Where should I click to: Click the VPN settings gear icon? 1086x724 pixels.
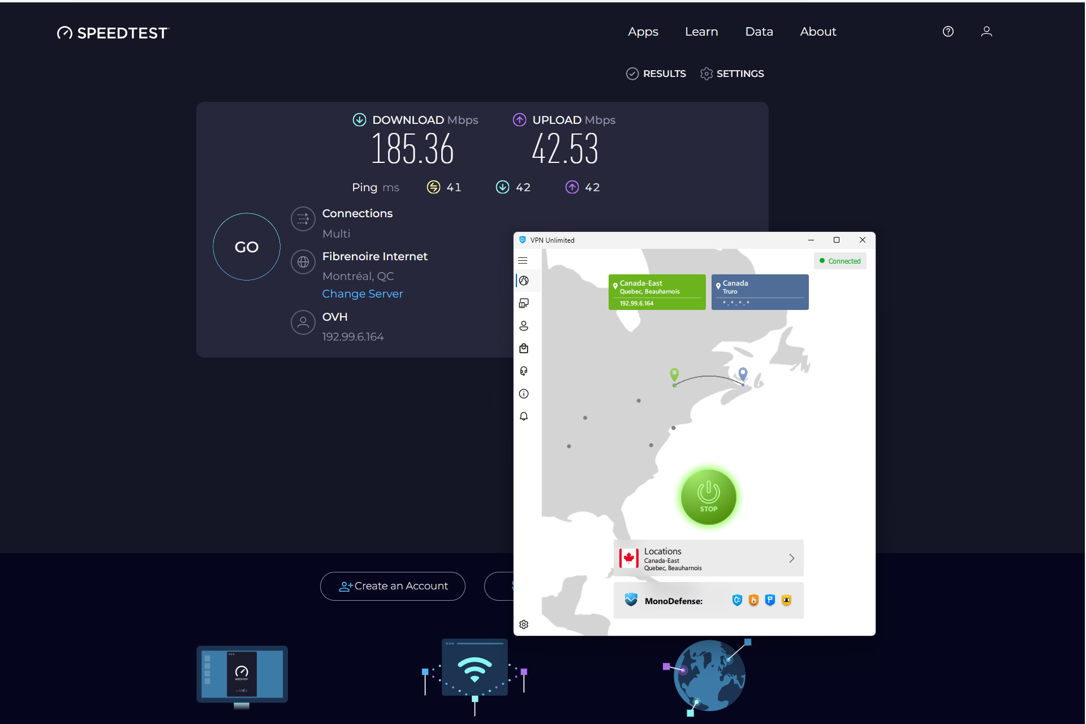(524, 622)
